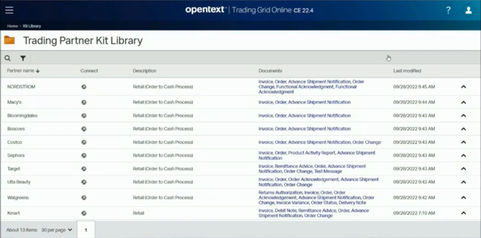This screenshot has width=481, height=238.
Task: Open Sephora documents with Product Activity Report
Action: pyautogui.click(x=317, y=156)
